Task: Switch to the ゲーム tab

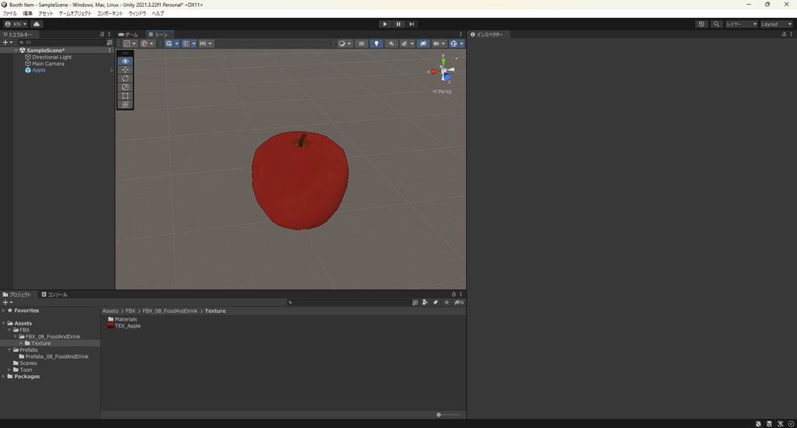Action: pos(128,34)
